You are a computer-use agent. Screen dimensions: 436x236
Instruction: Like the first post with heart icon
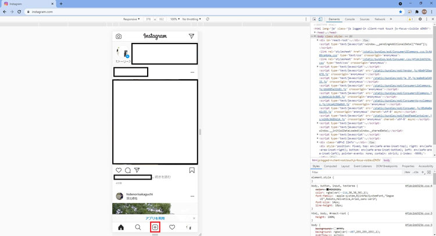(119, 170)
